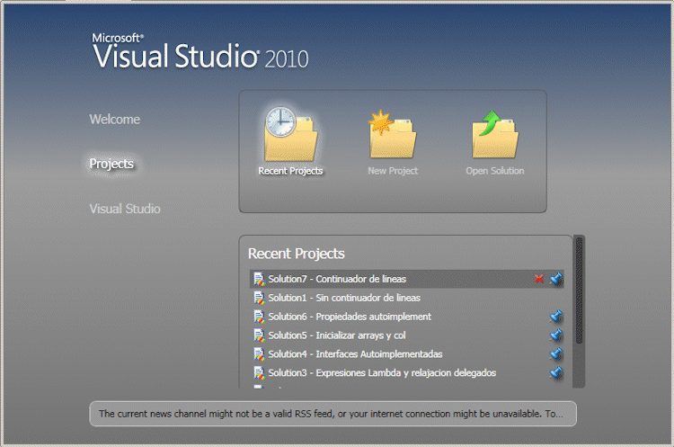Open Solution4 - Interfaces Autoimplementadas
The image size is (674, 447).
pos(355,354)
